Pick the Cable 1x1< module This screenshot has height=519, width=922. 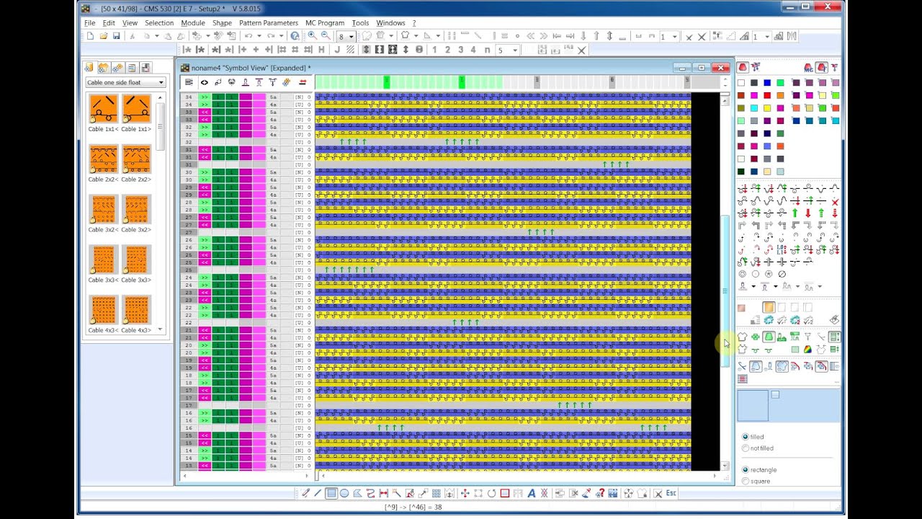[104, 109]
